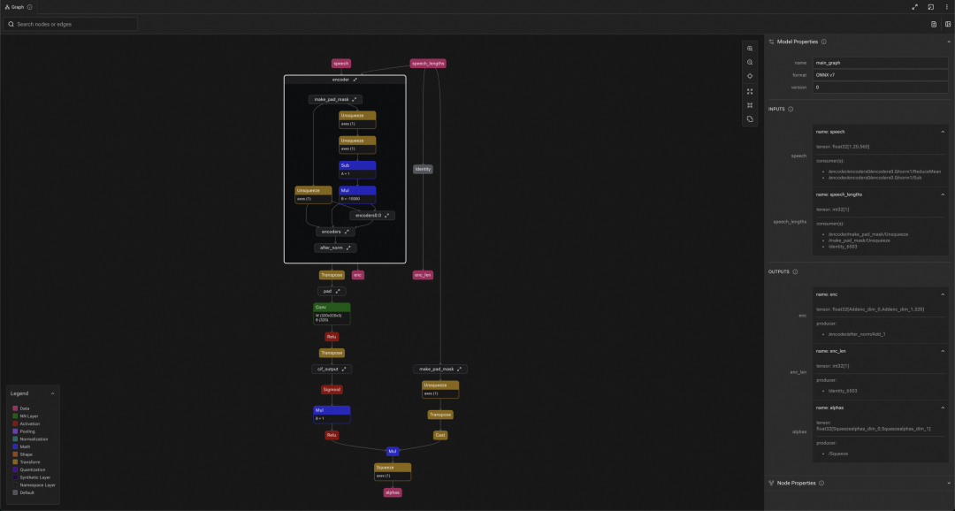Expand the cif_output group node
The image size is (955, 511).
[344, 369]
